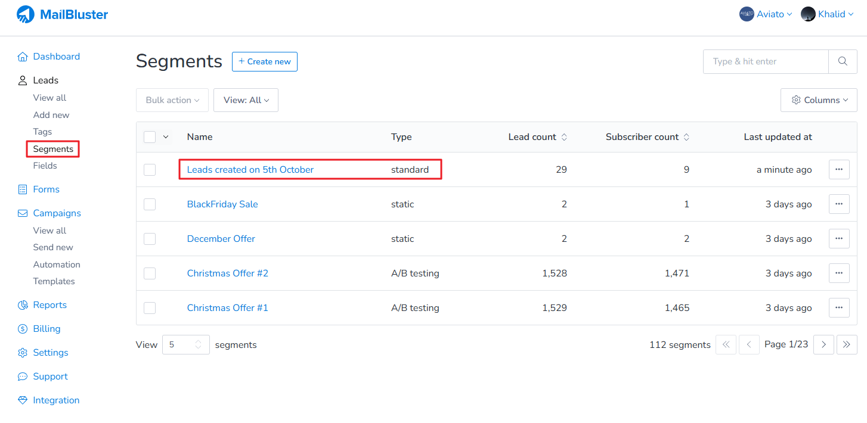Click the Create new button
867x423 pixels.
(x=264, y=61)
